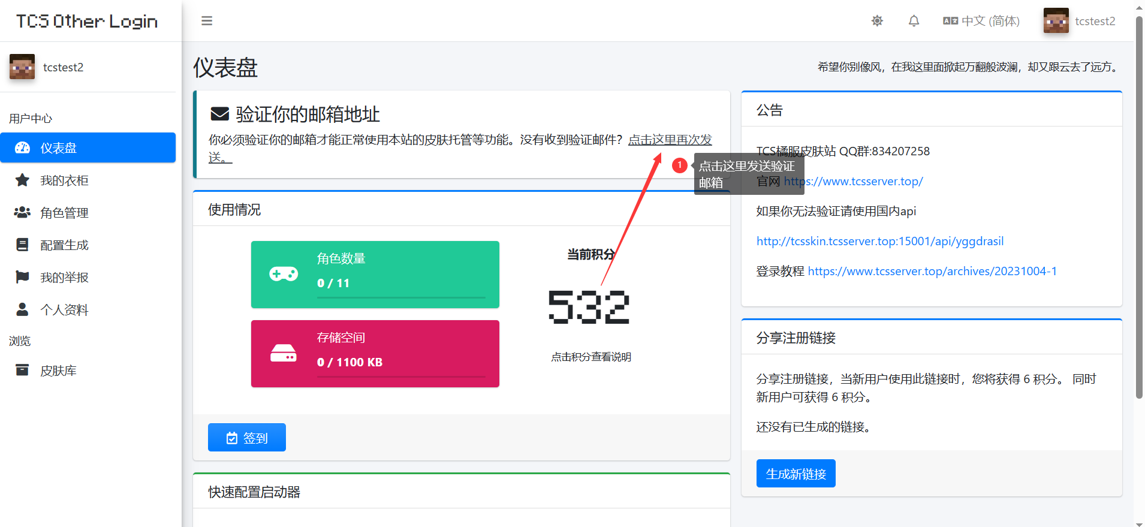Click the book icon for 配置生成
1145x527 pixels.
tap(22, 245)
